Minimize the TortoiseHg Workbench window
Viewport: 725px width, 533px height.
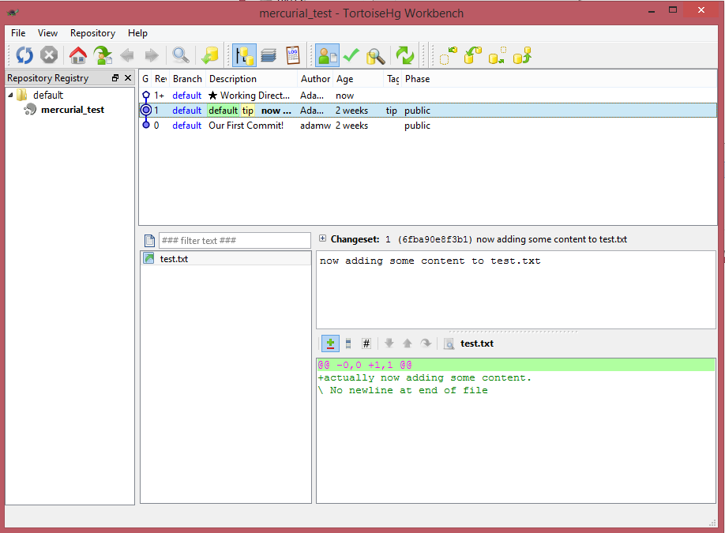[x=652, y=11]
